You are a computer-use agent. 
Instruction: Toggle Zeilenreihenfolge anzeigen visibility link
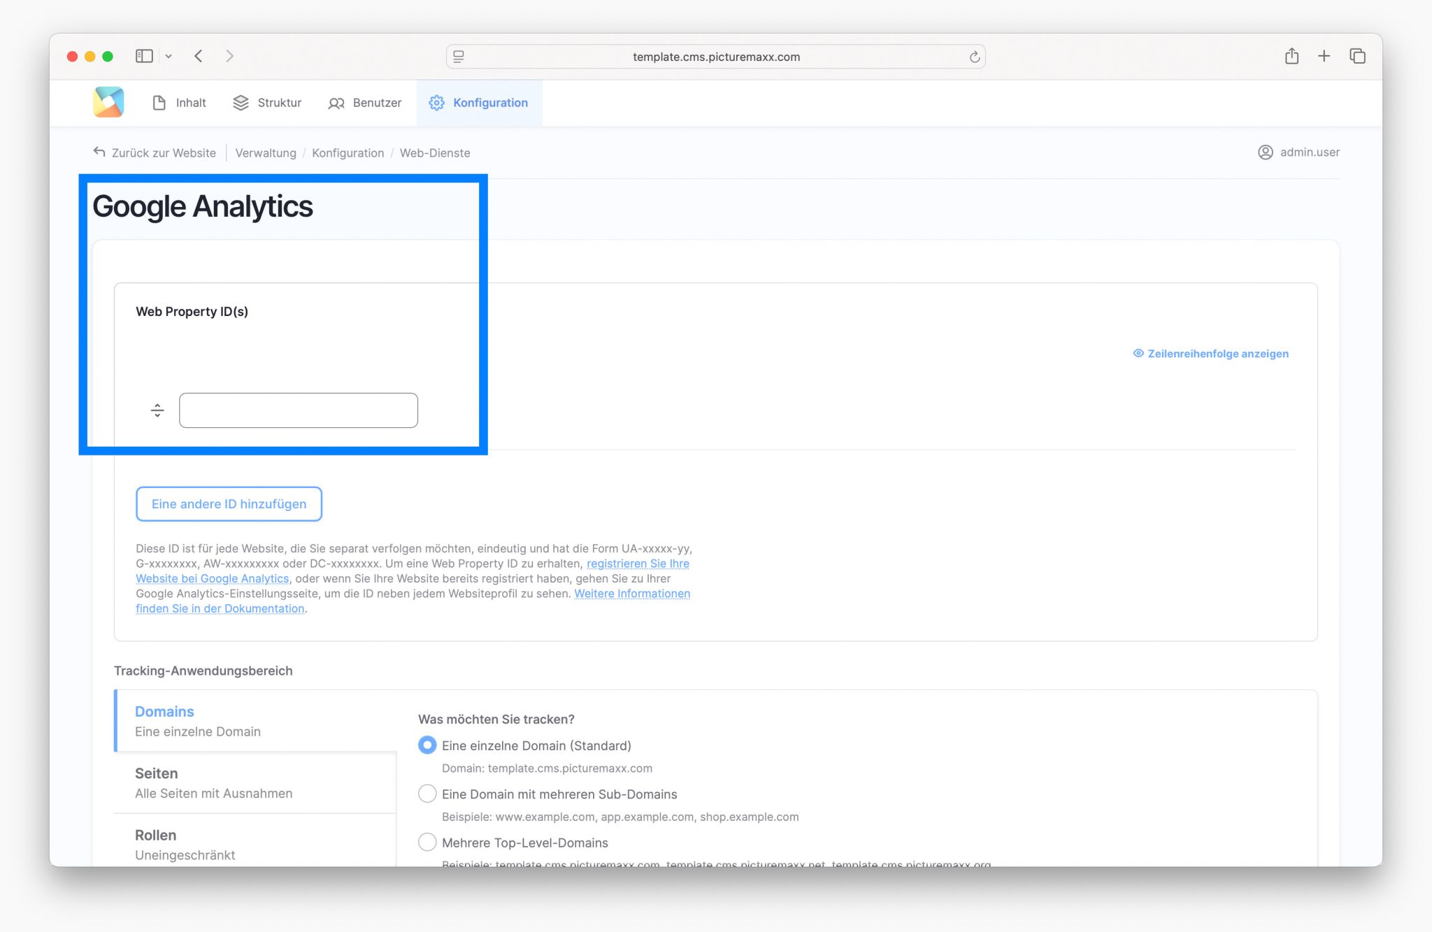tap(1210, 354)
